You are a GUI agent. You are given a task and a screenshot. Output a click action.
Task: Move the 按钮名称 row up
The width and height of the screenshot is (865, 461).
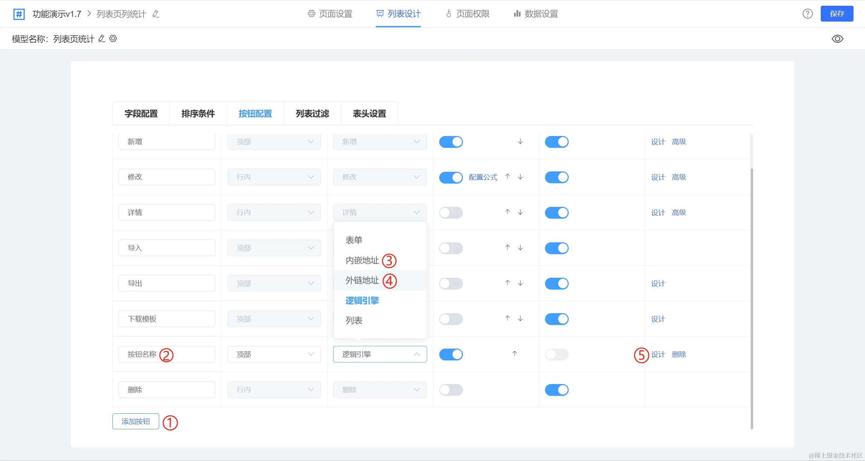point(514,354)
